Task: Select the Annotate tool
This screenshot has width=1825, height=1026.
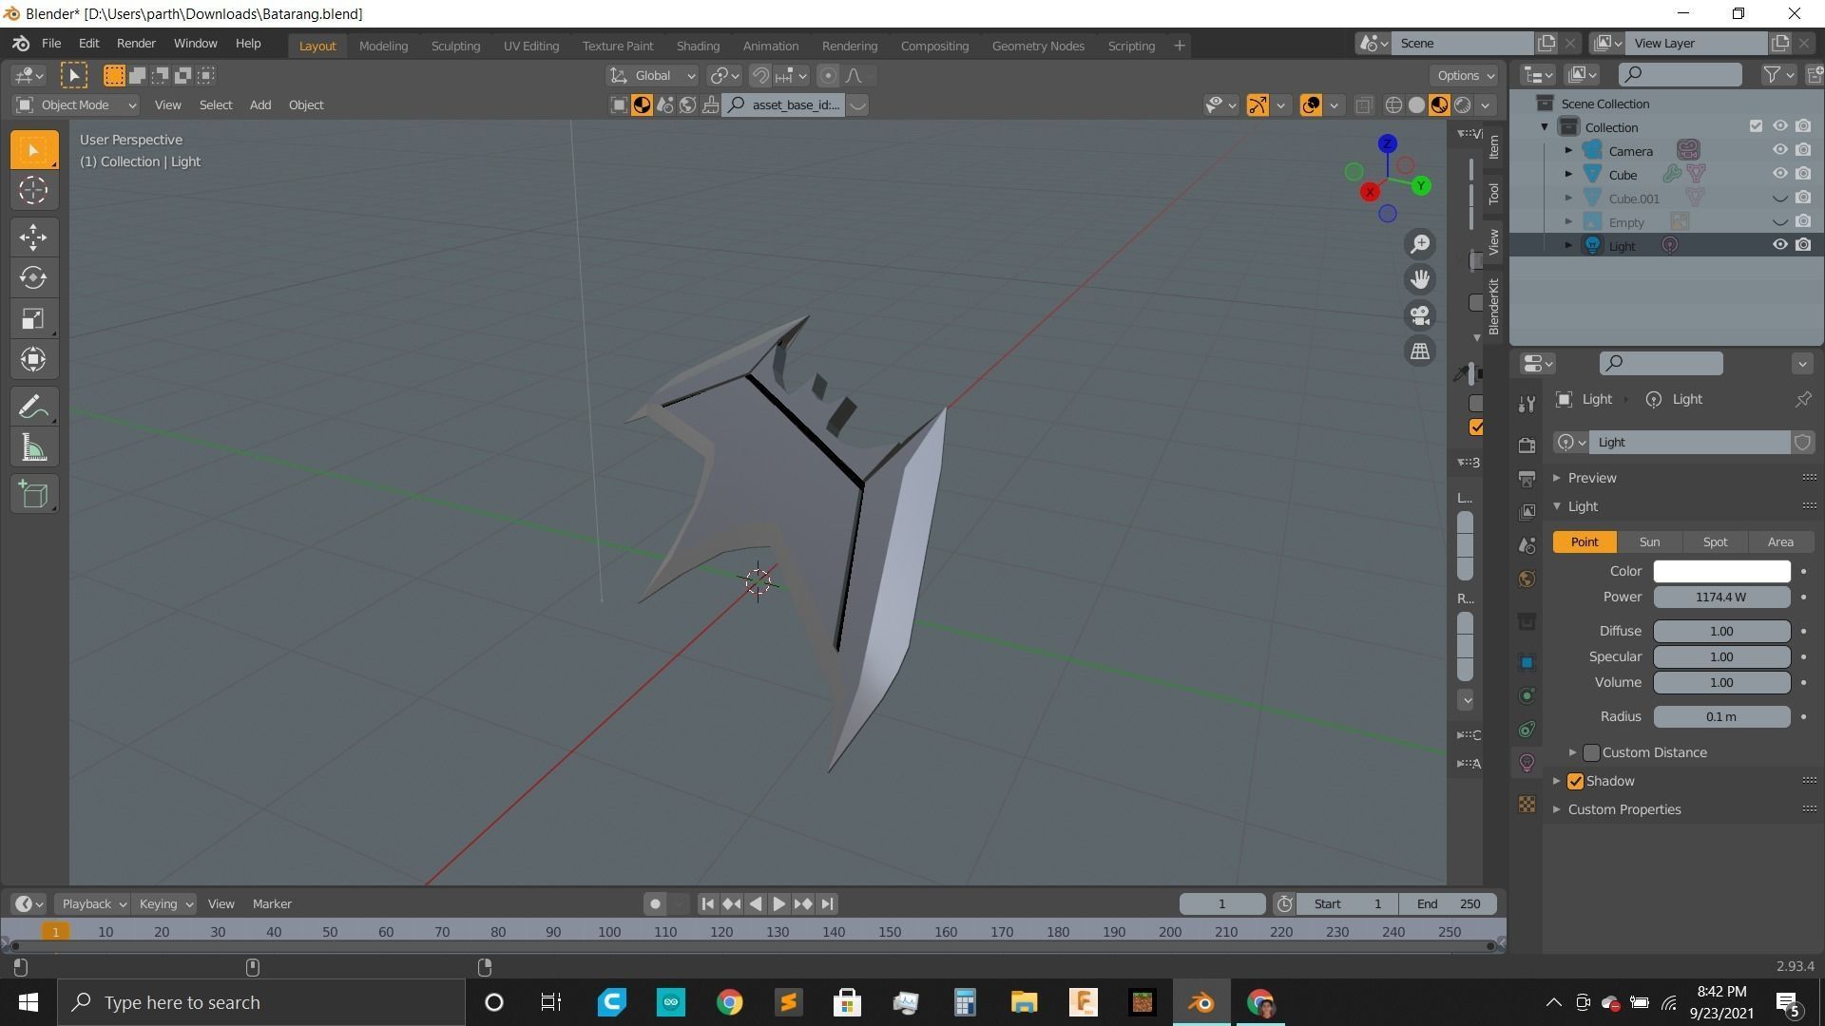Action: (x=33, y=408)
